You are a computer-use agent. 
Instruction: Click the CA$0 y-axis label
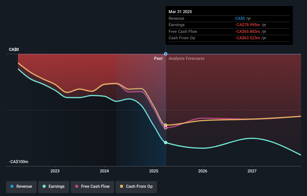pyautogui.click(x=14, y=49)
